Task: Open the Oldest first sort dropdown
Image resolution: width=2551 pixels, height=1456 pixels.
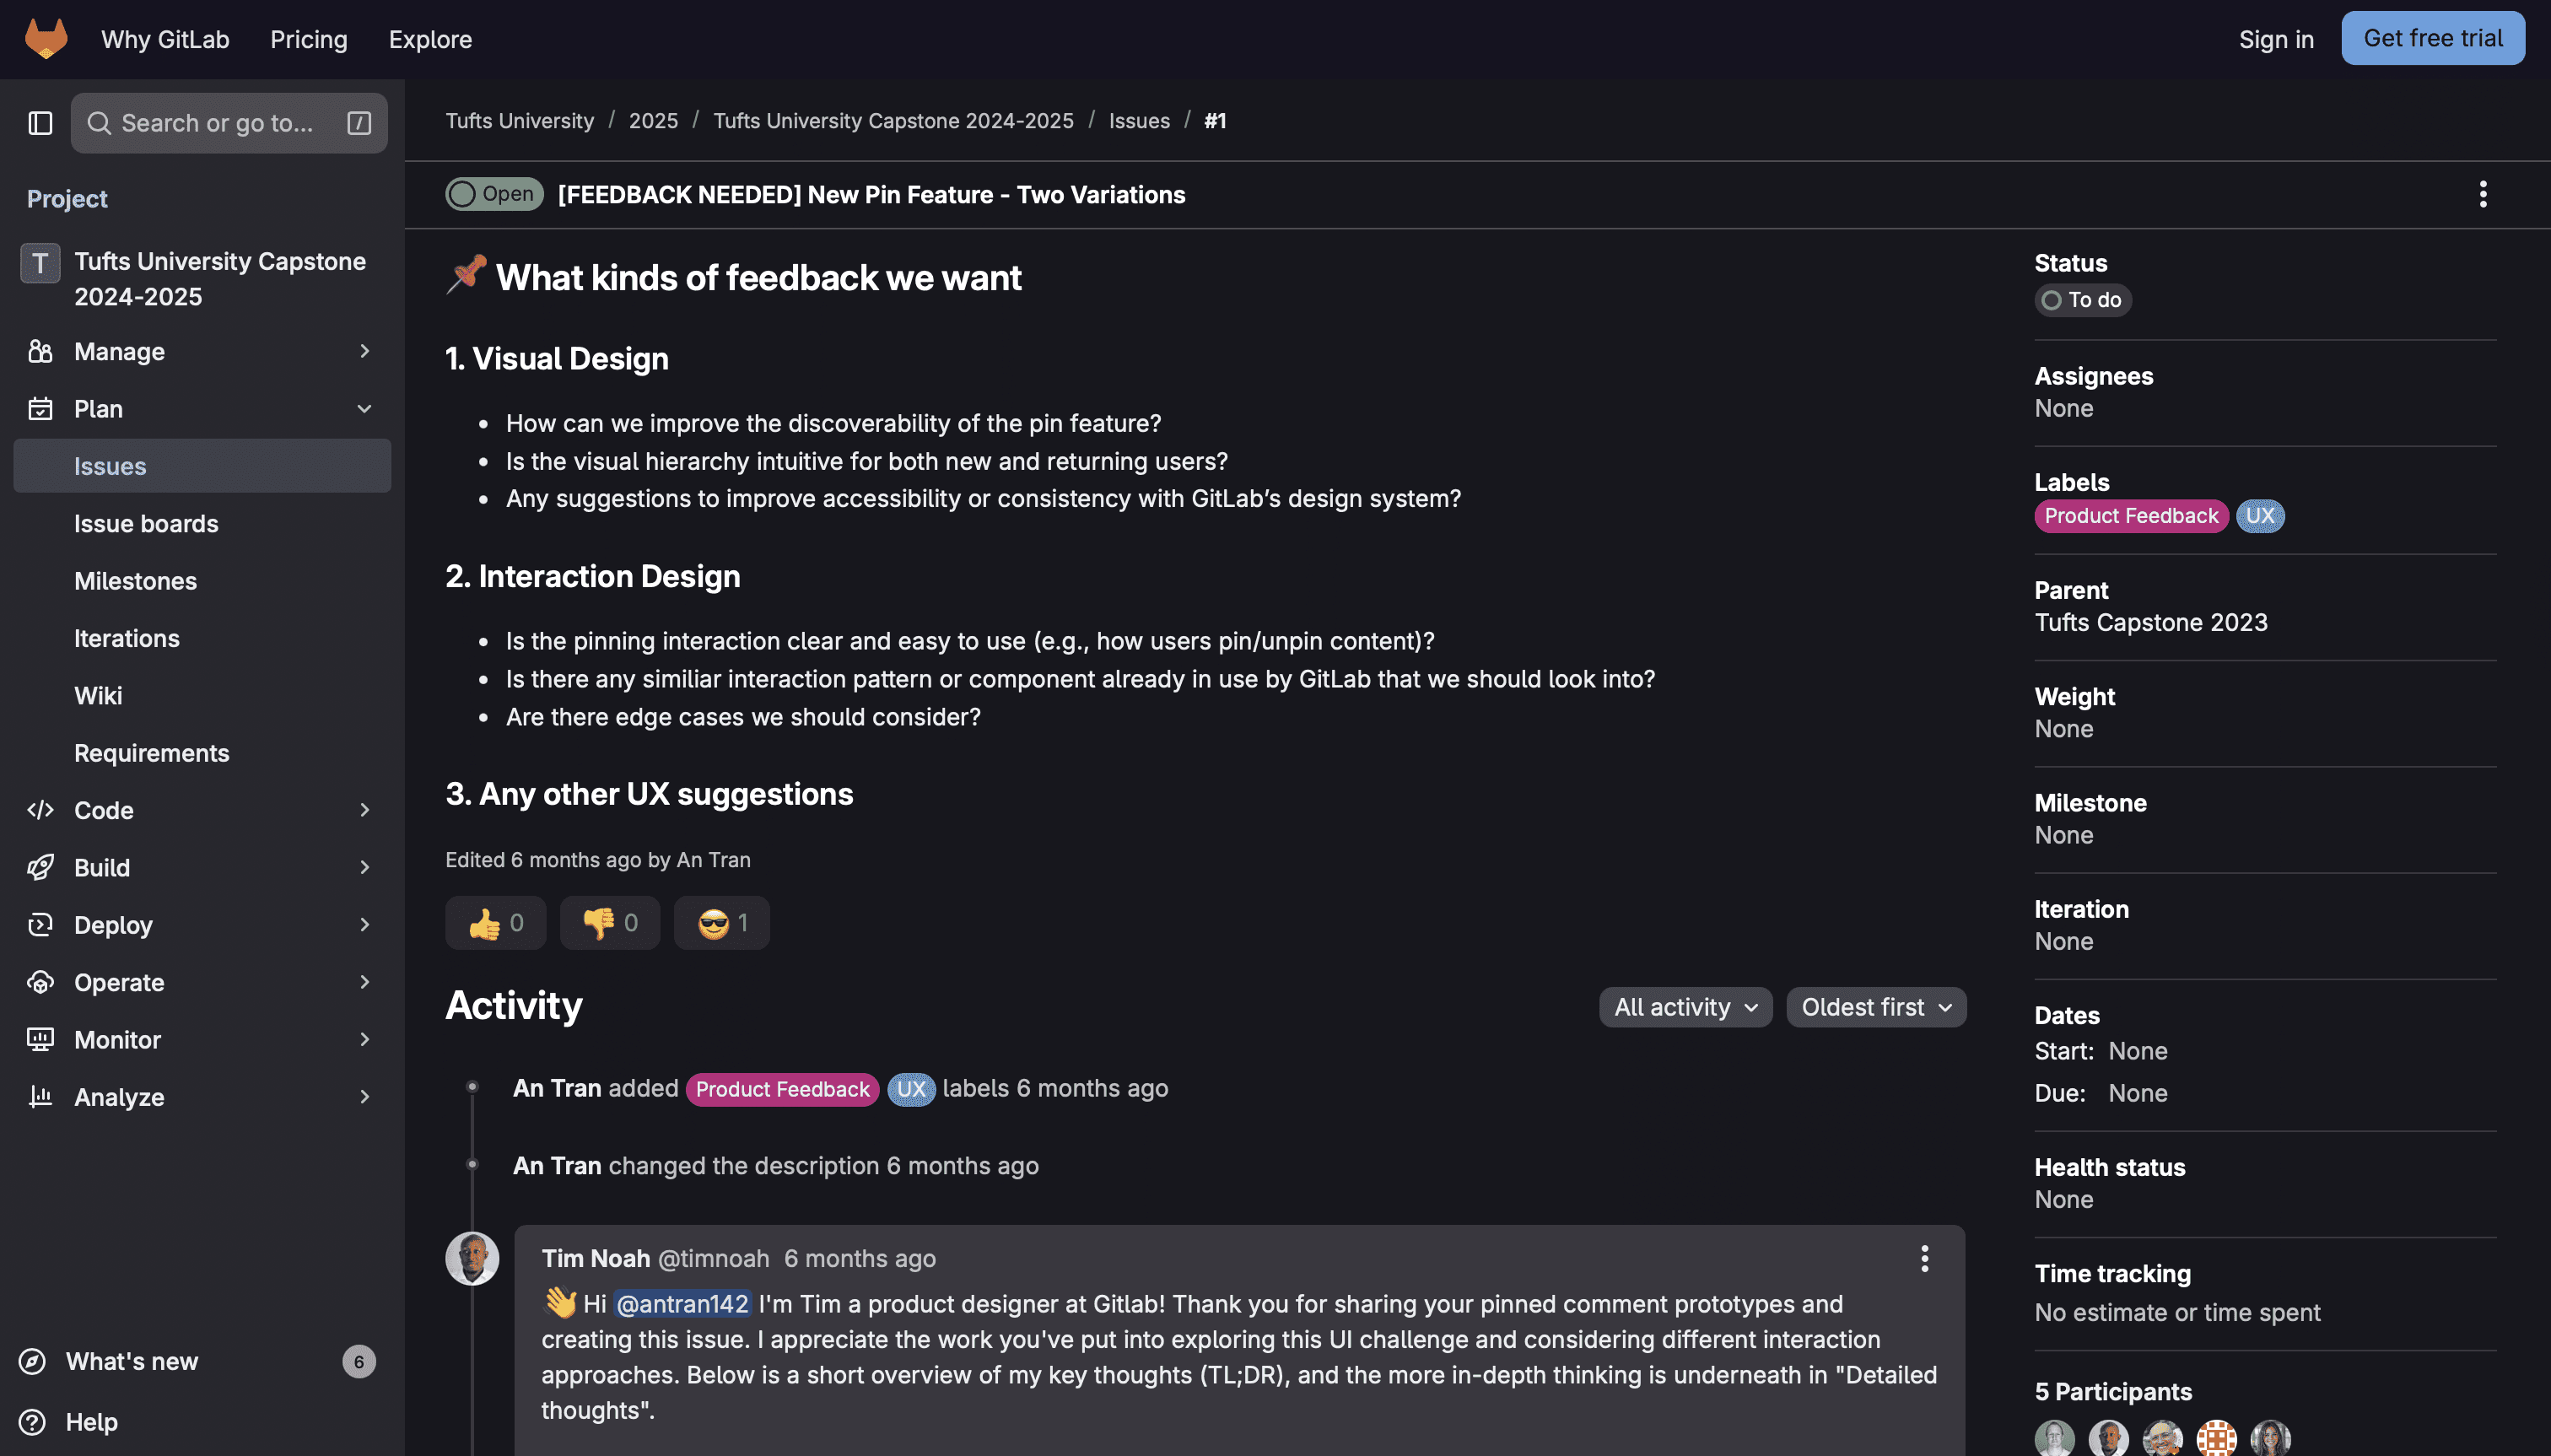Action: (x=1876, y=1007)
